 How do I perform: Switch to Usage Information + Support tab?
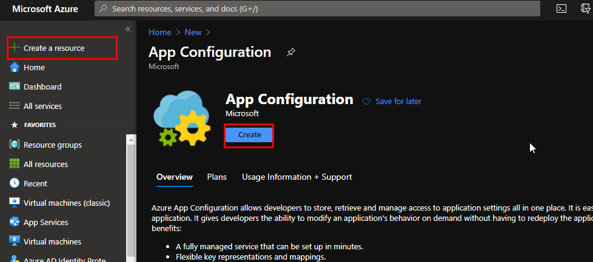point(297,177)
